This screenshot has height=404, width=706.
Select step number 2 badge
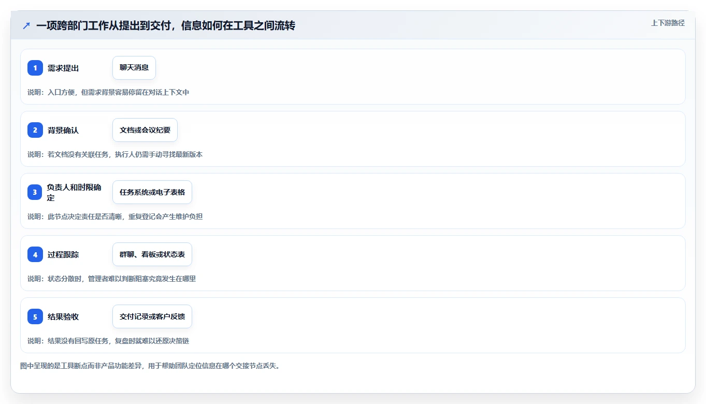(x=35, y=130)
